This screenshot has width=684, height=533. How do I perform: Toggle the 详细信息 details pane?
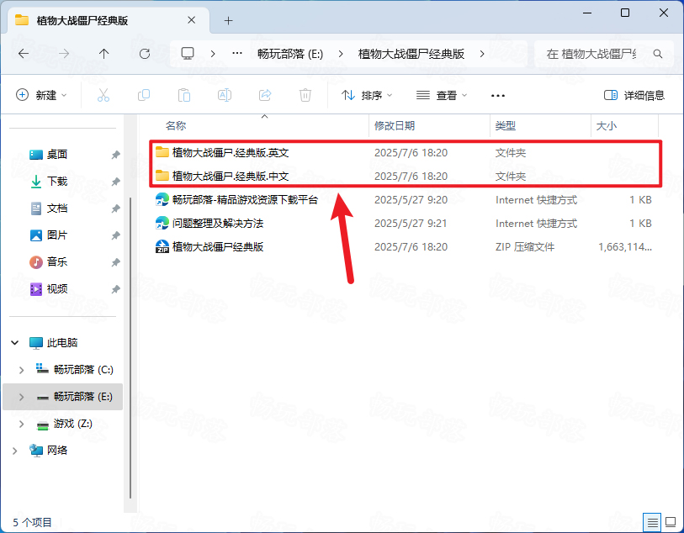click(x=634, y=95)
